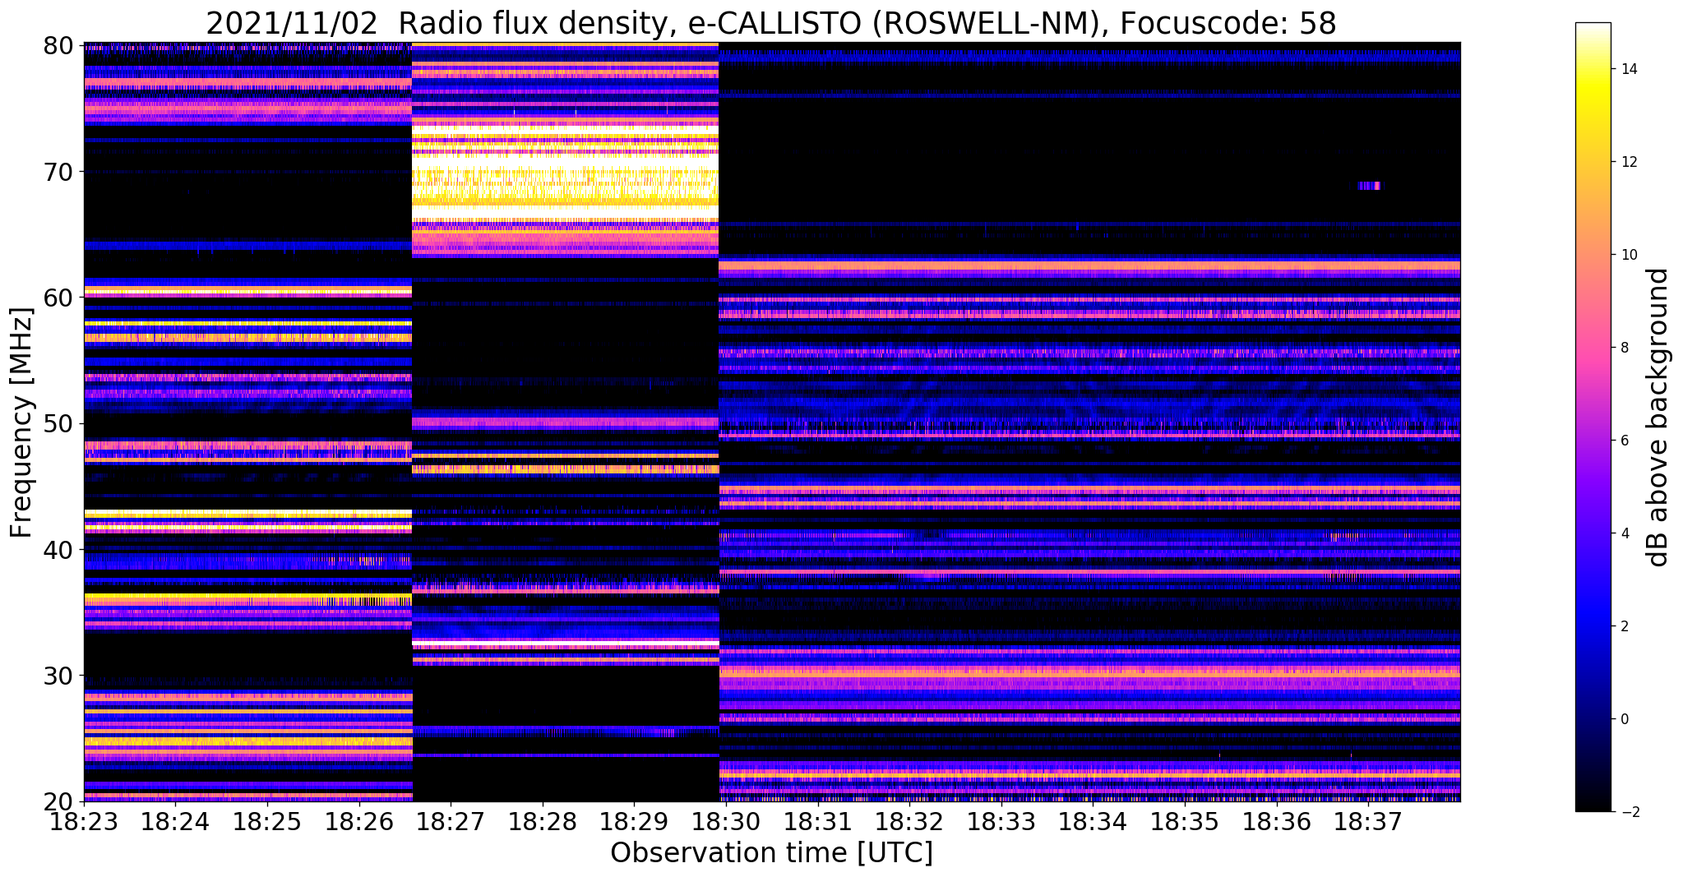Click the 18:30 time tick label
1683x877 pixels.
[x=726, y=821]
